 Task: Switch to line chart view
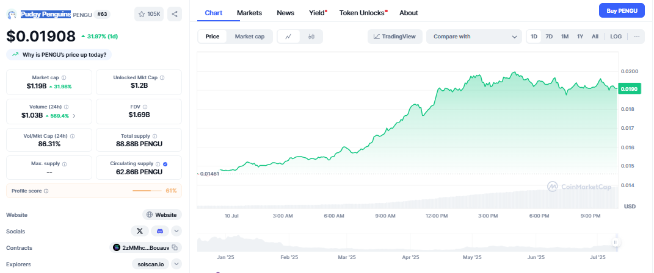click(288, 37)
